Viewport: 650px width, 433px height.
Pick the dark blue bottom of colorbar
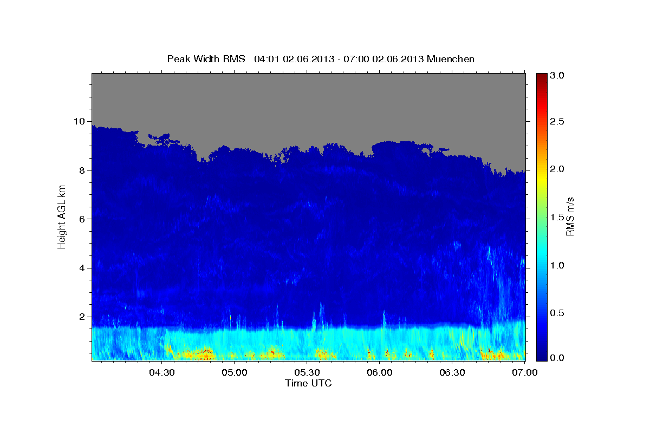(x=541, y=356)
